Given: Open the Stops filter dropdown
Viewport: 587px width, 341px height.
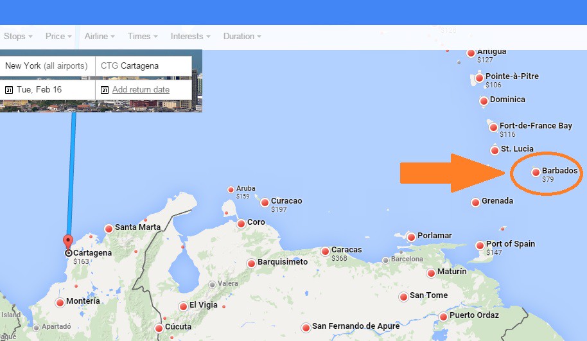Looking at the screenshot, I should click(18, 37).
